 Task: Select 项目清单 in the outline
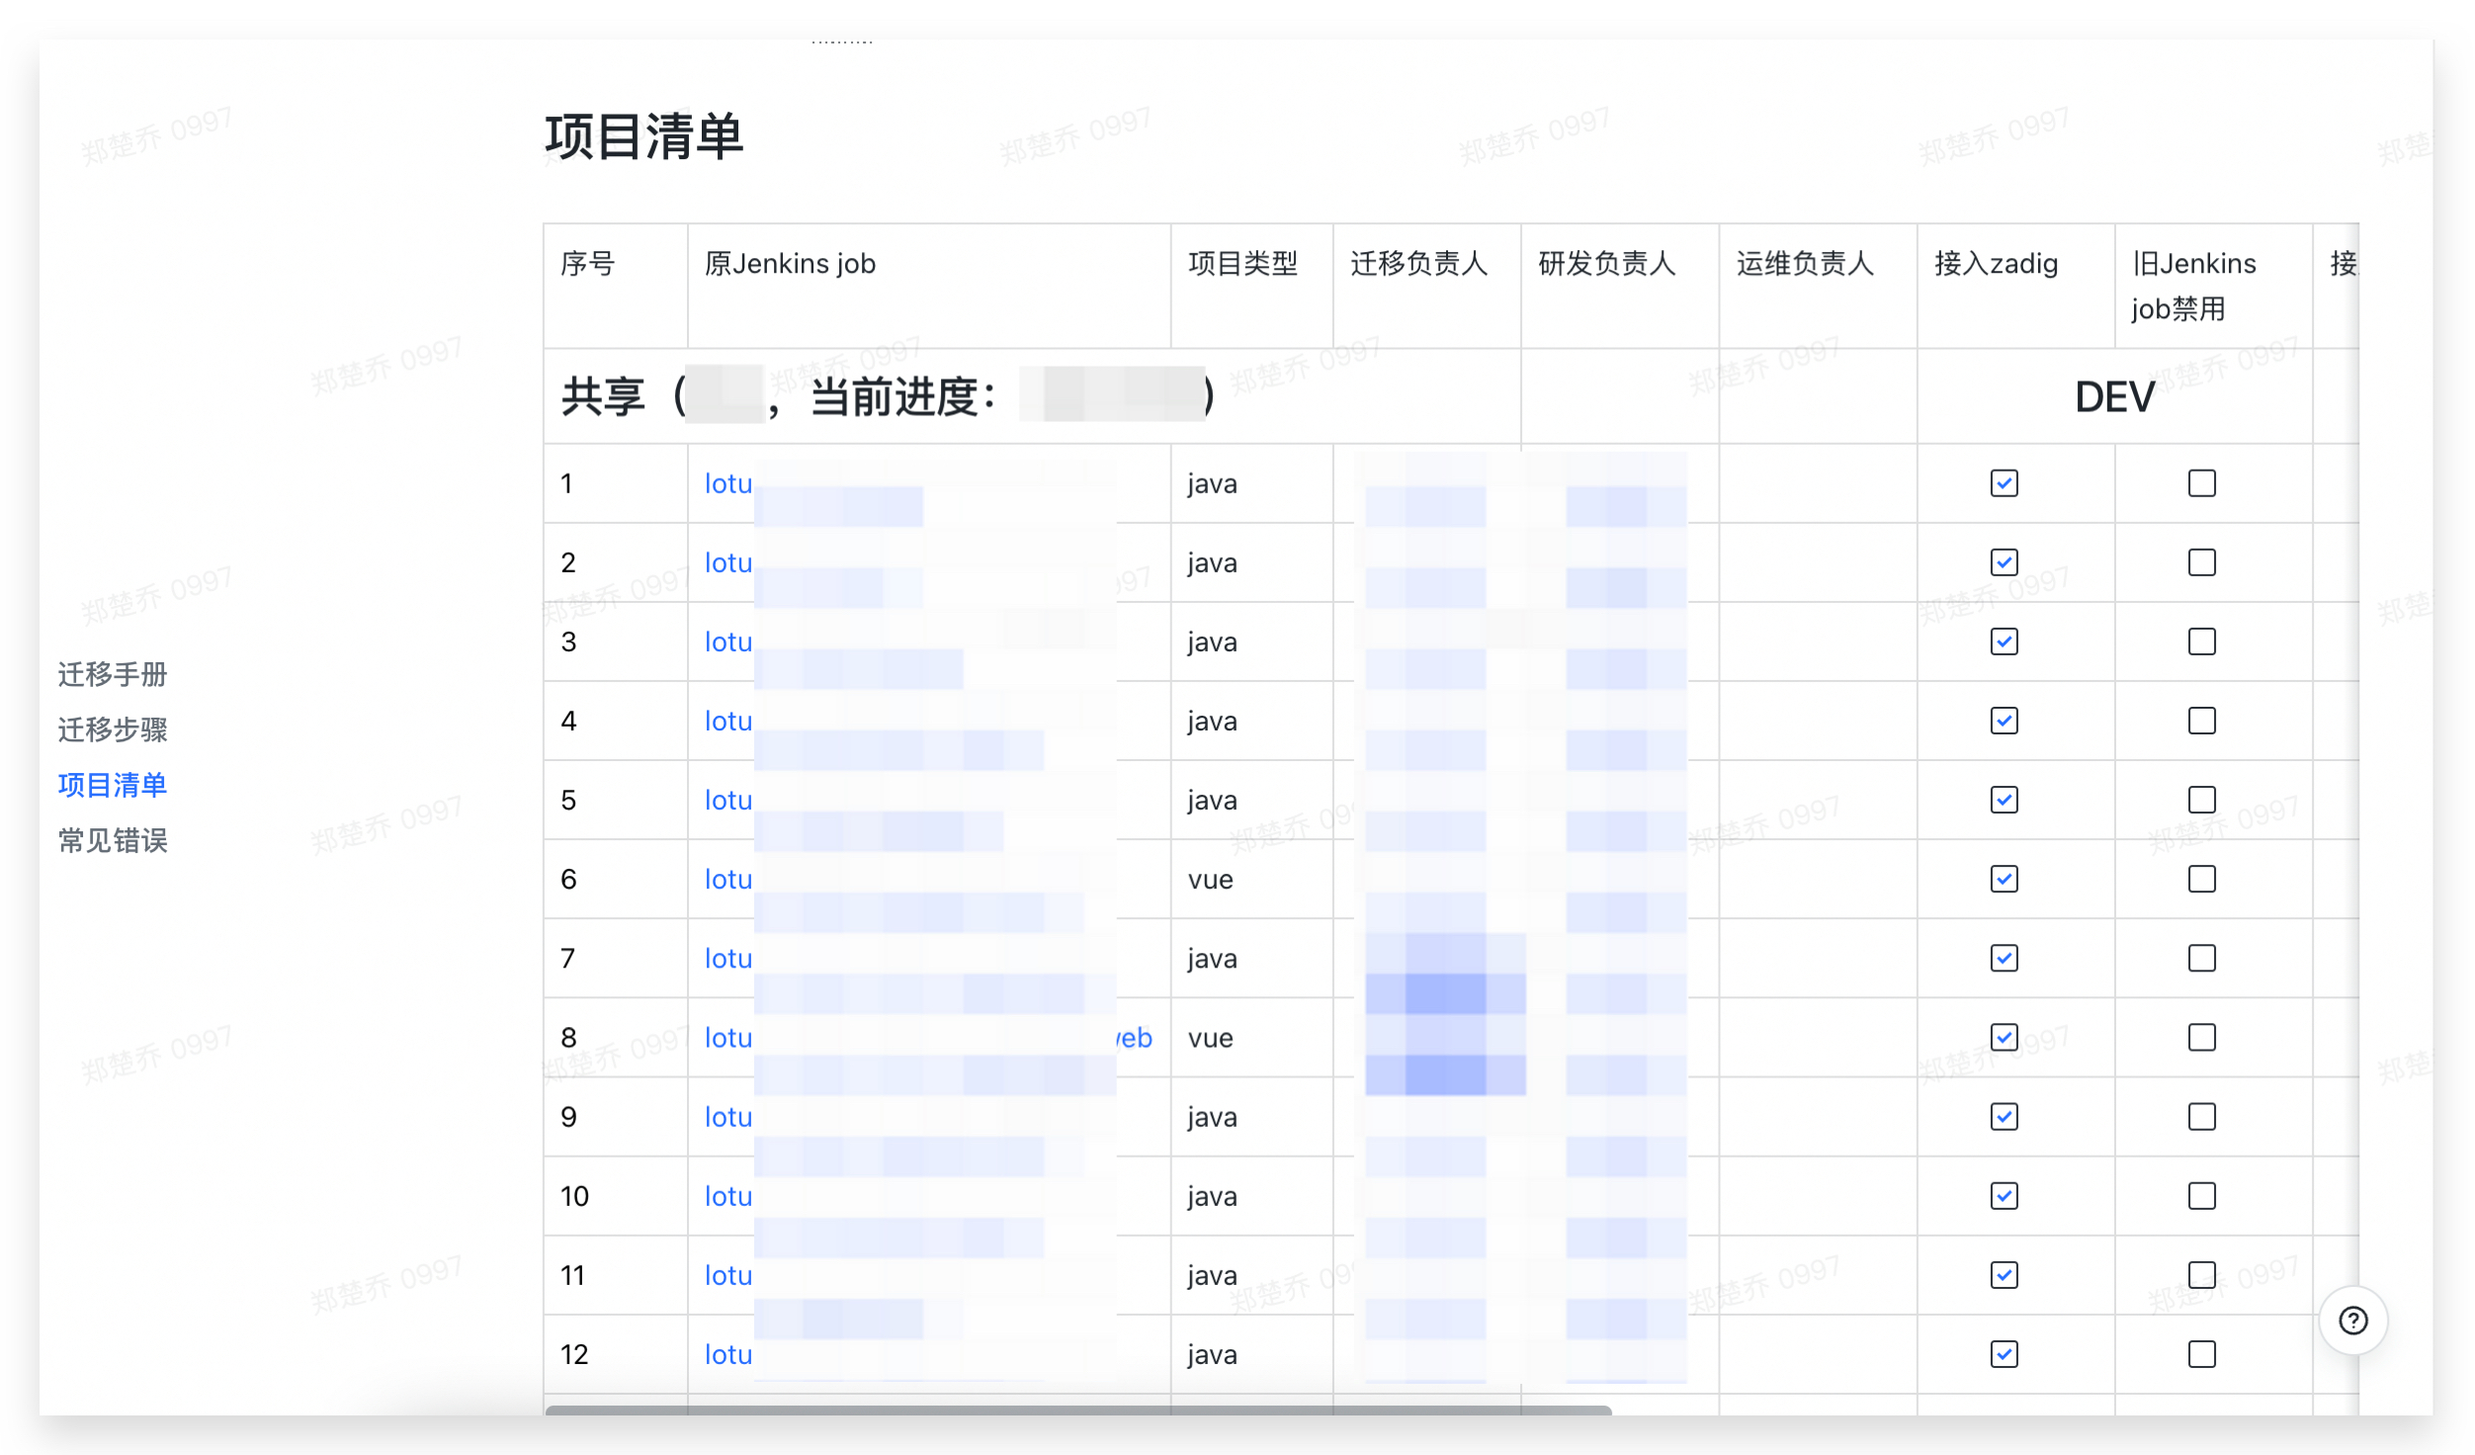tap(113, 785)
